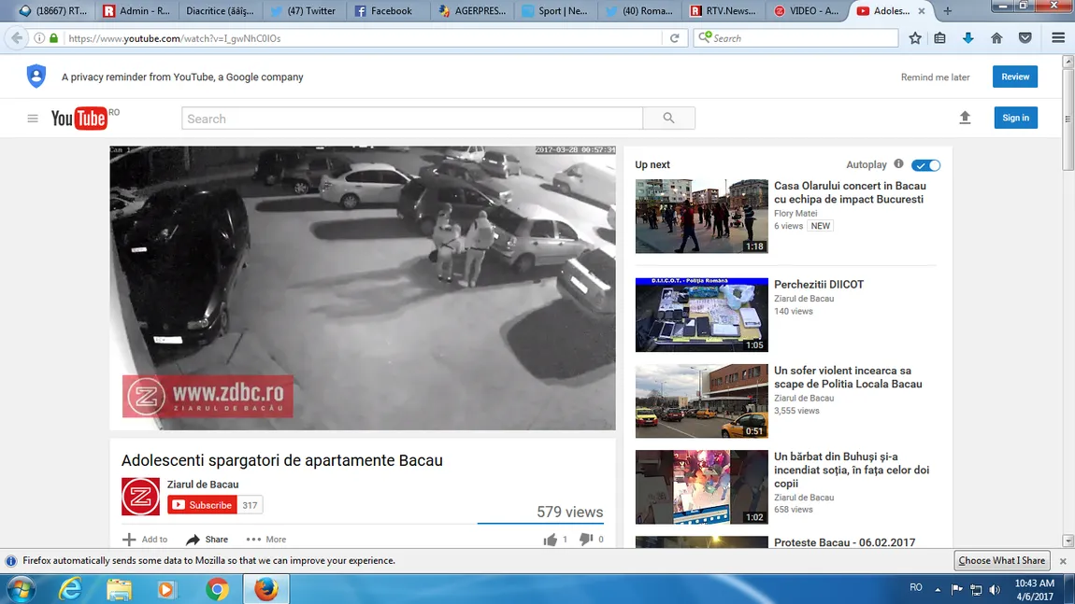Open Un bărbat din Buhuși video thumbnail

point(701,487)
